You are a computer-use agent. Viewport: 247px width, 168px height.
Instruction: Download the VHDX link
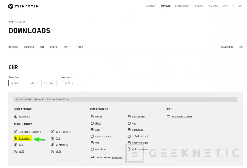pyautogui.click(x=21, y=151)
